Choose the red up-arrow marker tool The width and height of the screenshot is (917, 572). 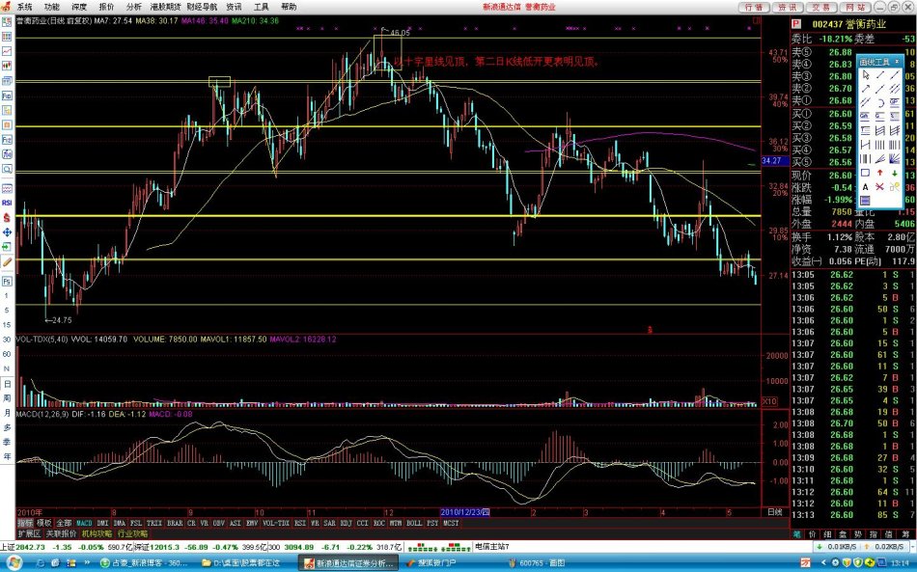click(880, 173)
